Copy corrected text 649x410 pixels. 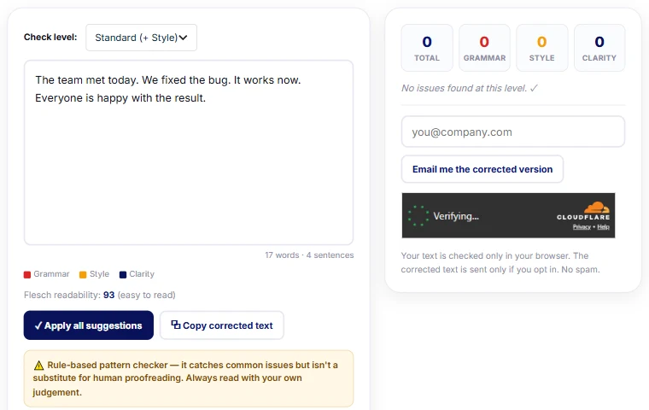[222, 325]
